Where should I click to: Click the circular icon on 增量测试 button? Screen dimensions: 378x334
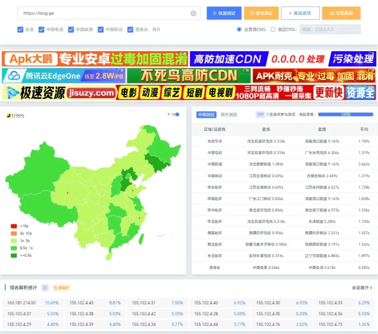[252, 13]
